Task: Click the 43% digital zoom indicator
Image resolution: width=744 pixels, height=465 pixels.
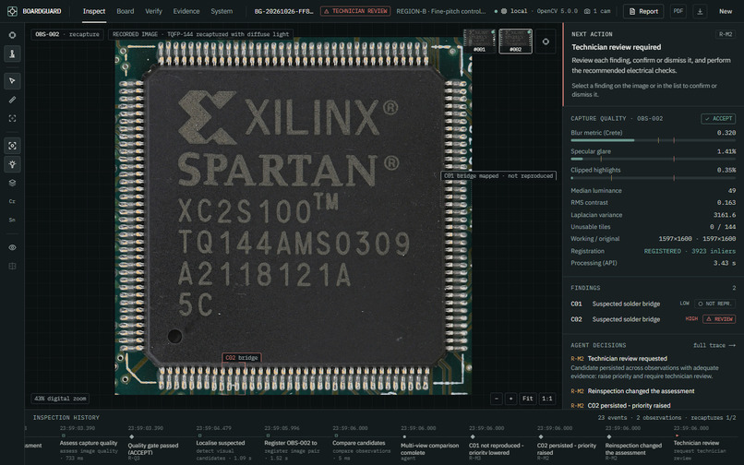Action: tap(60, 399)
